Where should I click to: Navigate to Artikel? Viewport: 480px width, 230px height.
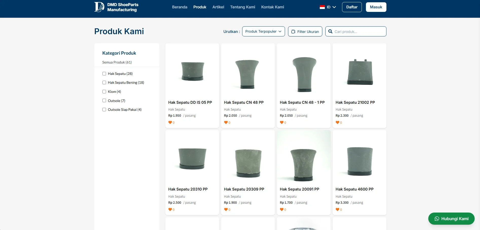[218, 7]
